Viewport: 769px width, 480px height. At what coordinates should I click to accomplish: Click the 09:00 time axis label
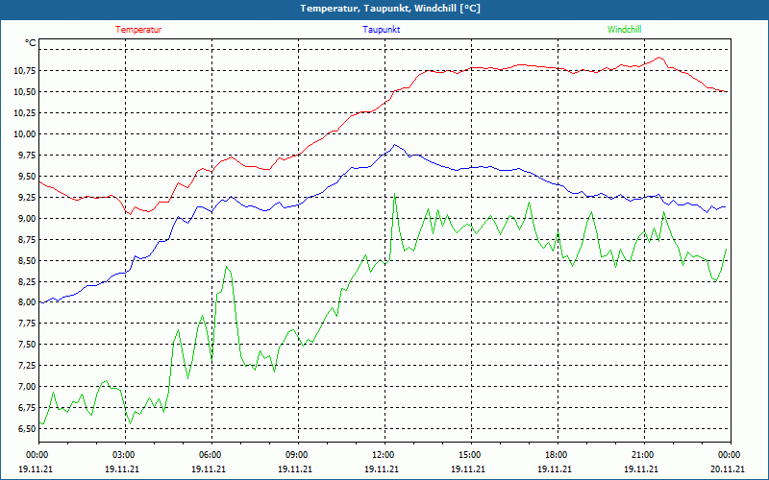pos(298,455)
